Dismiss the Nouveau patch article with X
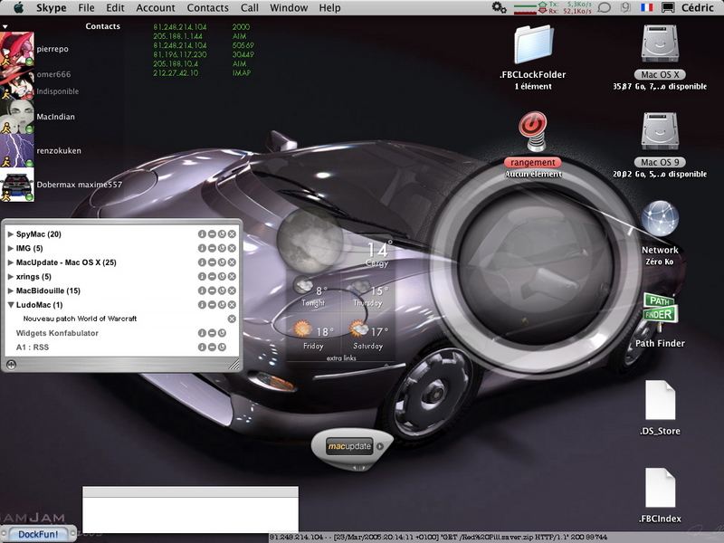 pyautogui.click(x=232, y=319)
